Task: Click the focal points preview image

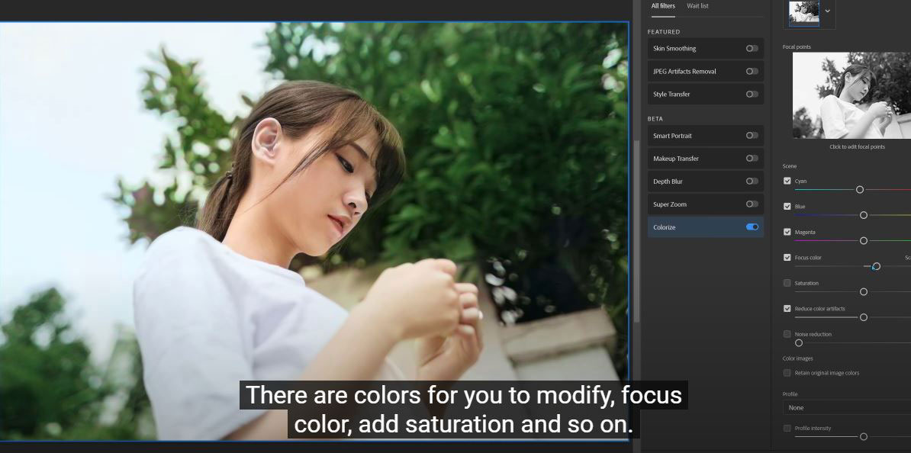Action: click(x=851, y=95)
